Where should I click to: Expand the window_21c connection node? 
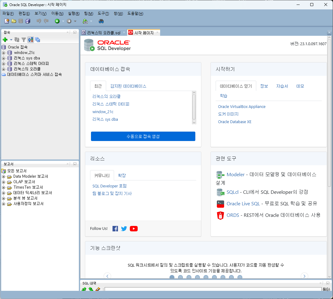point(3,53)
